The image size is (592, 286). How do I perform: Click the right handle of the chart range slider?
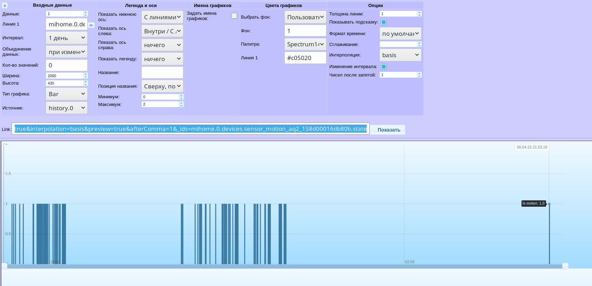(x=565, y=266)
